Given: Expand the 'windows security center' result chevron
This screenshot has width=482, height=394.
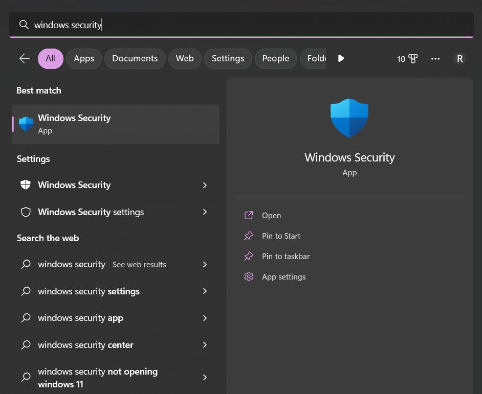Looking at the screenshot, I should 205,345.
